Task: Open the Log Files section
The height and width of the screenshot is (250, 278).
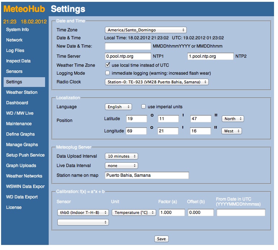Action: pos(15,51)
